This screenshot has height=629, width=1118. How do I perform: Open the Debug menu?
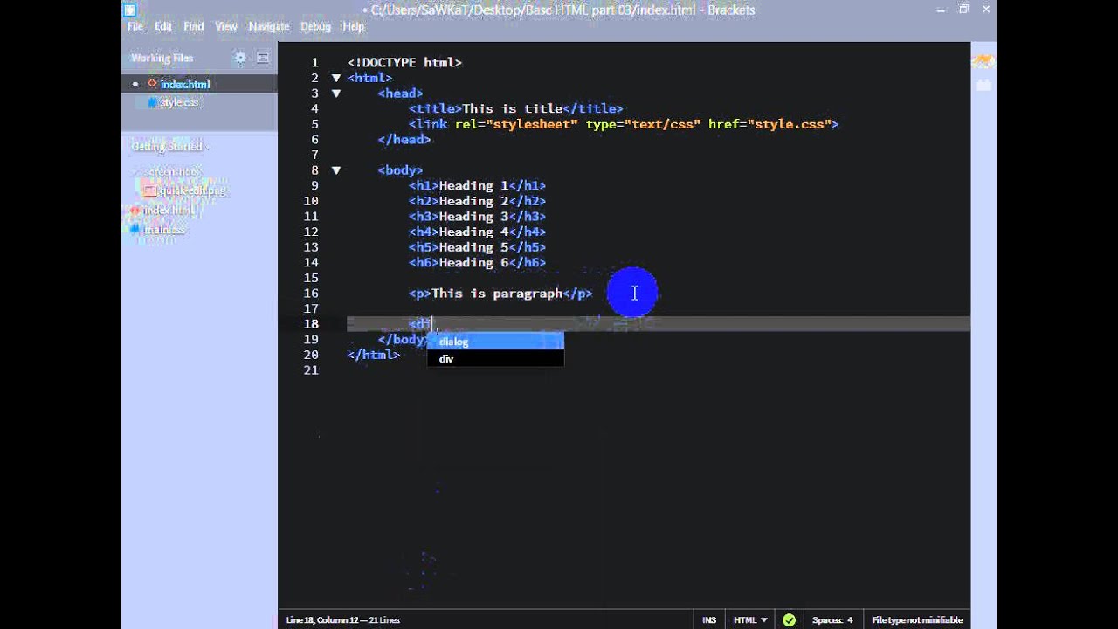(x=315, y=27)
